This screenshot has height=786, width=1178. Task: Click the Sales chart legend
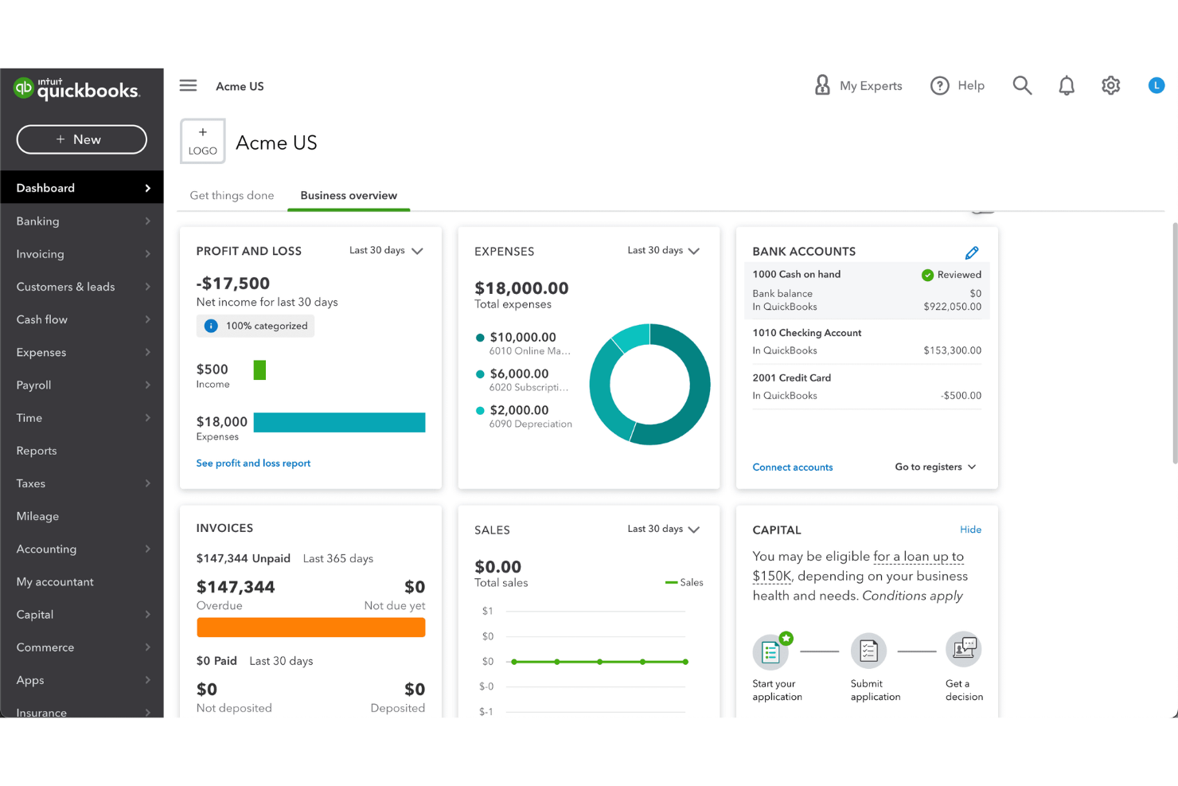pyautogui.click(x=684, y=582)
